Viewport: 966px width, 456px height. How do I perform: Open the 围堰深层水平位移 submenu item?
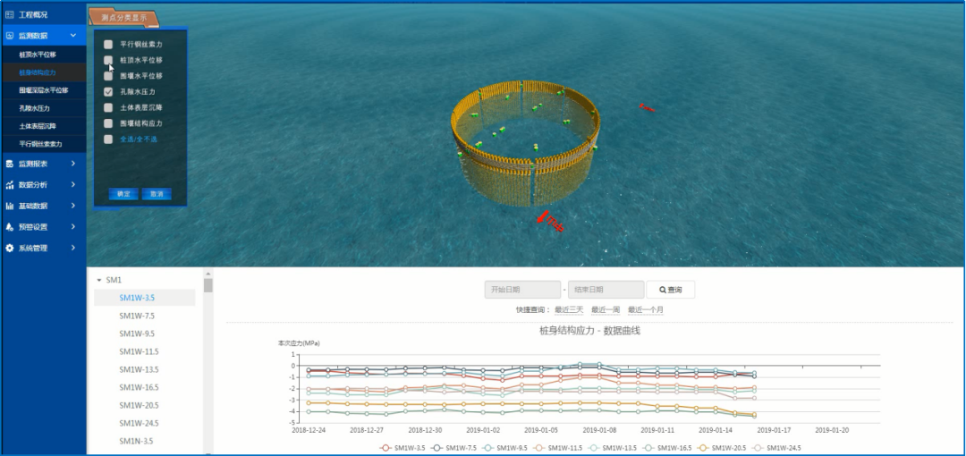click(43, 90)
